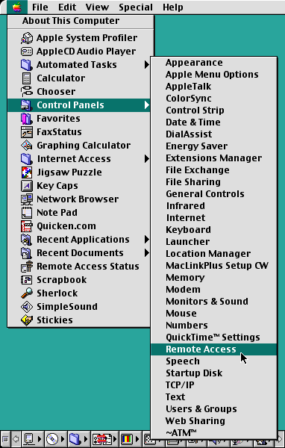The width and height of the screenshot is (285, 448).
Task: Open Graphing Calculator
Action: (79, 145)
